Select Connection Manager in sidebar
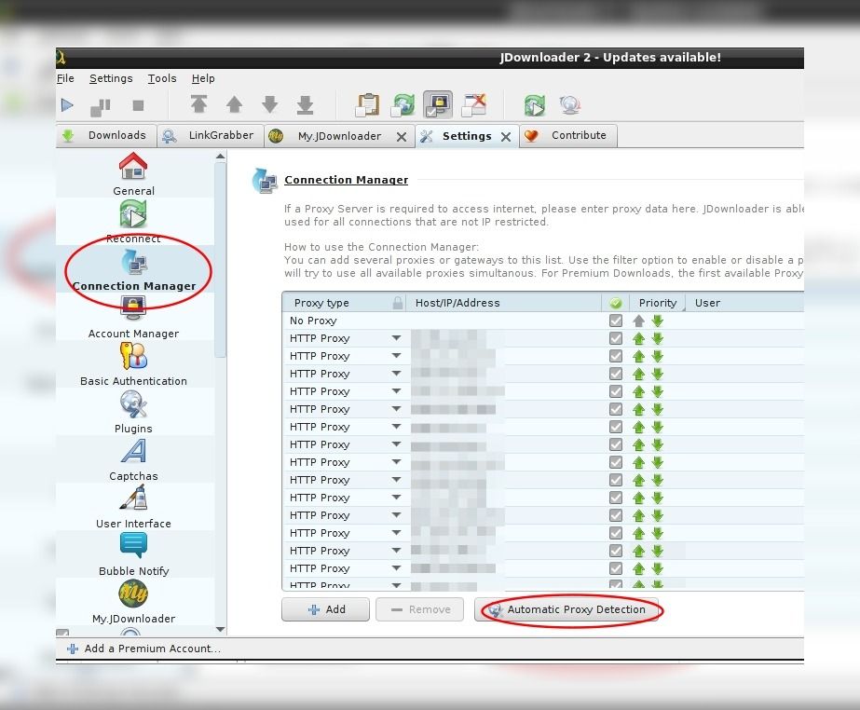Image resolution: width=860 pixels, height=710 pixels. pyautogui.click(x=133, y=269)
